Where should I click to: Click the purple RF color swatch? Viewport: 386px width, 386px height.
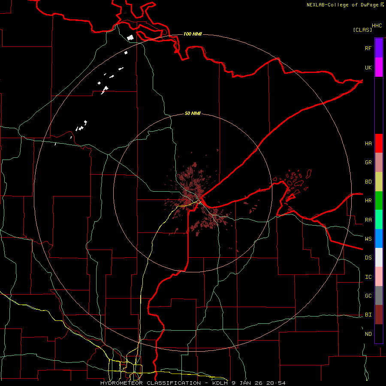coord(379,48)
